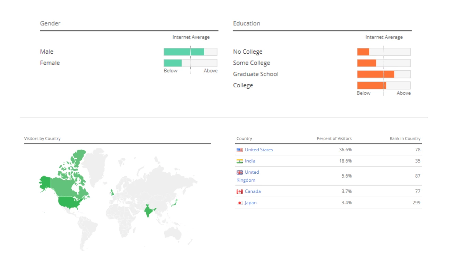Open the United Kingdom country link

(x=252, y=172)
